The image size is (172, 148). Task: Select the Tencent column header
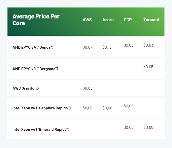coord(151,20)
